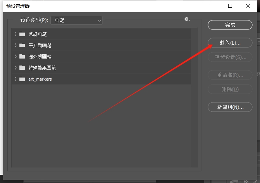Expand the 湿介质画笔 group
The height and width of the screenshot is (183, 260).
(16, 57)
